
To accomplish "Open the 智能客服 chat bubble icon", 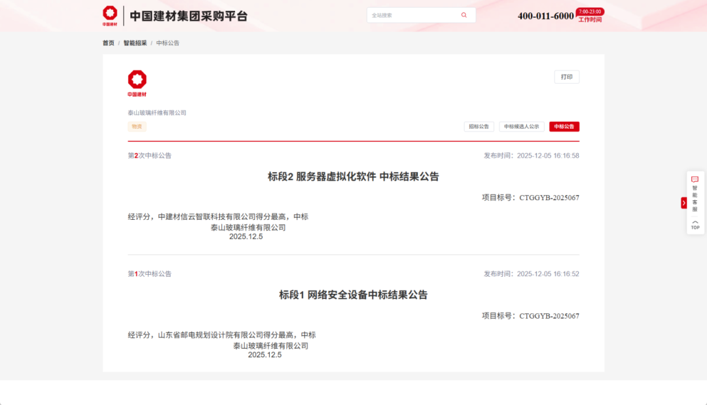I will (x=695, y=179).
